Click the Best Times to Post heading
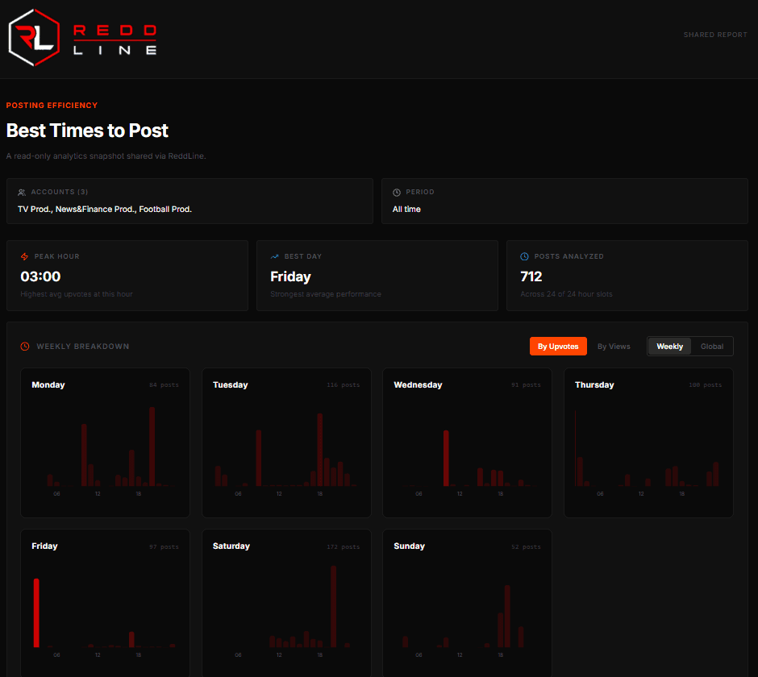This screenshot has height=677, width=758. tap(88, 131)
